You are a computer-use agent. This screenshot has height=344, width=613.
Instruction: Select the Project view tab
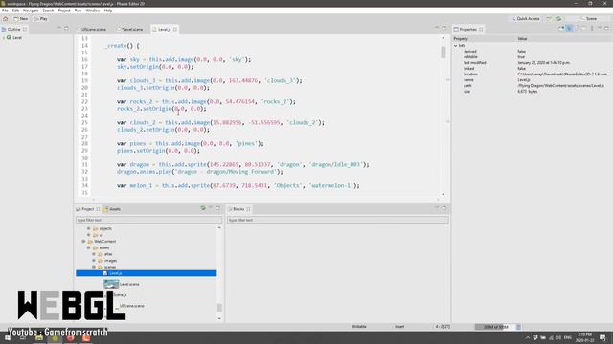[x=87, y=209]
